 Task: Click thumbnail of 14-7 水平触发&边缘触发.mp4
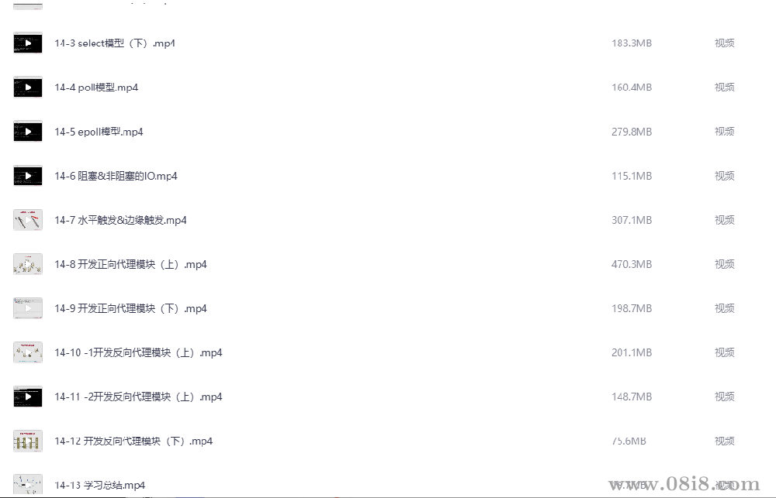click(x=28, y=220)
